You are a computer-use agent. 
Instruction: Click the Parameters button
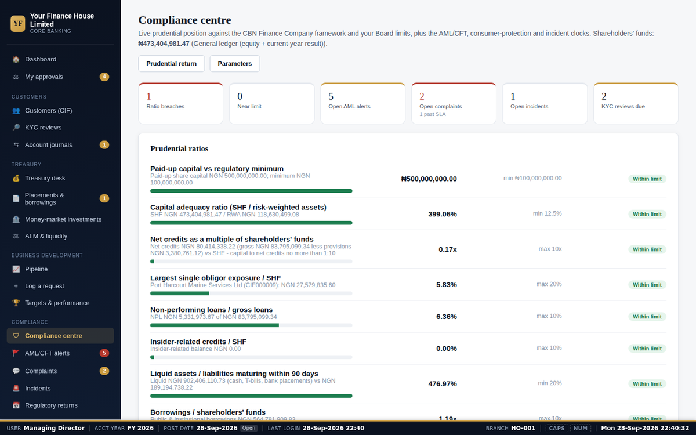point(235,64)
